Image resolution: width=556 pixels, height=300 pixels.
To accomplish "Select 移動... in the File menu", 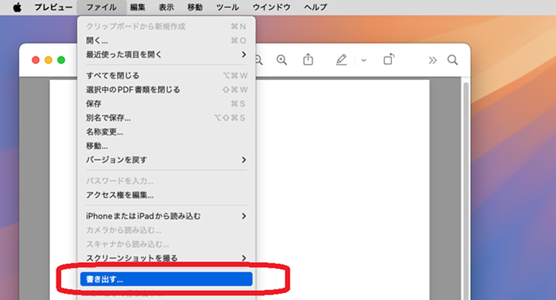I will [x=166, y=145].
